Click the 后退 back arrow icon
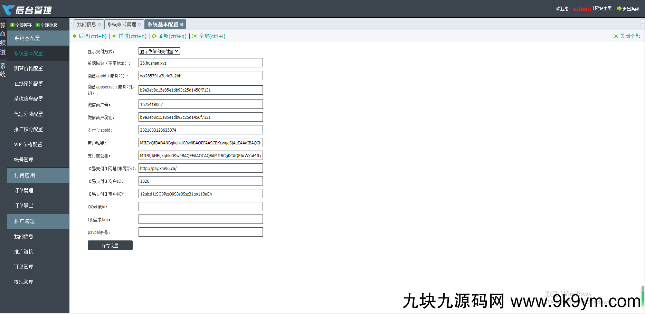This screenshot has height=314, width=645. click(75, 36)
